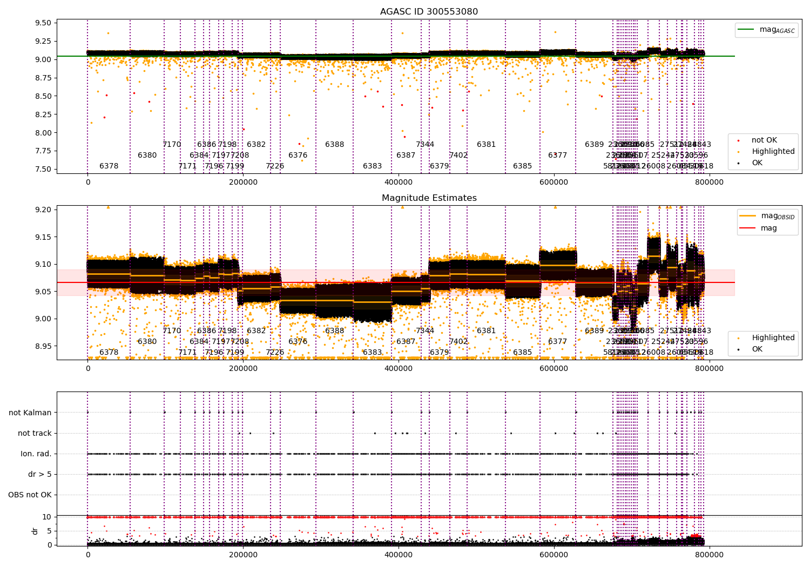Click the 'Magnitude Estimates' plot title

coord(429,198)
